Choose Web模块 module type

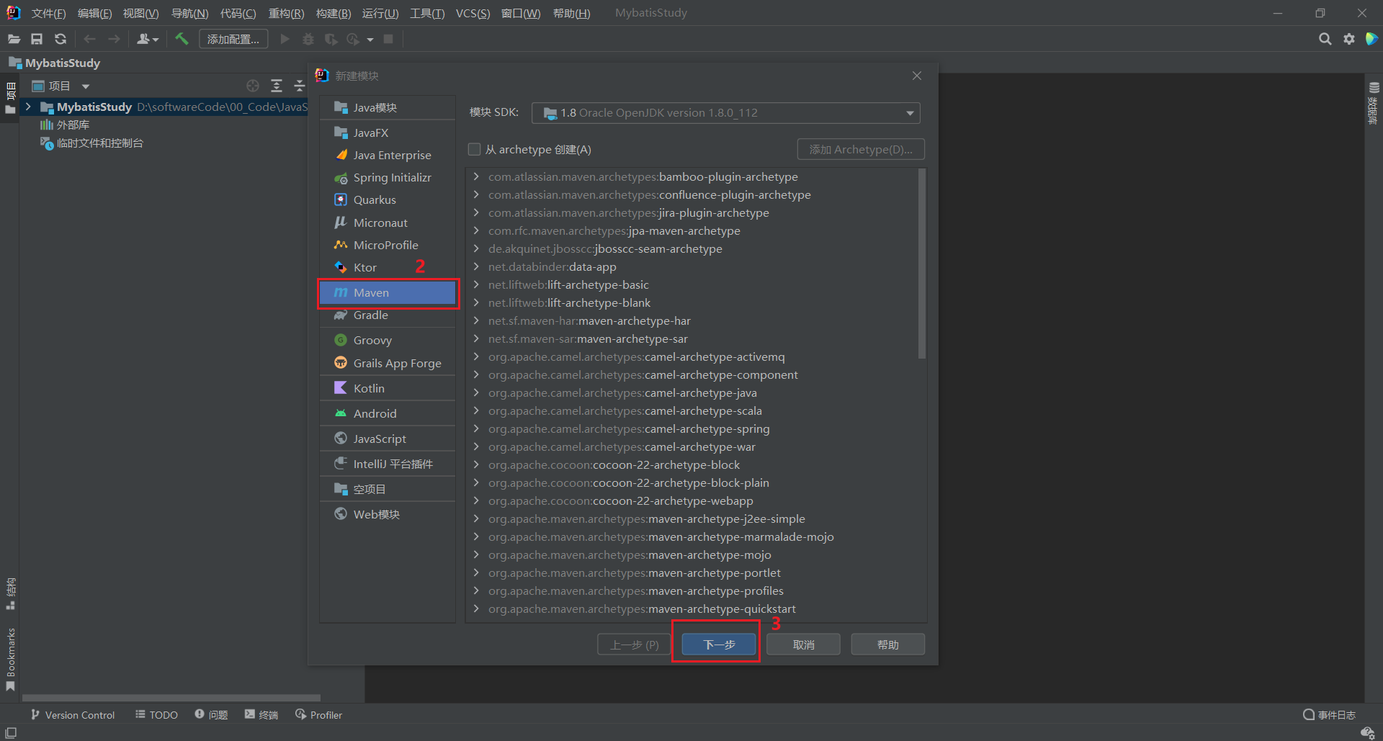(388, 514)
